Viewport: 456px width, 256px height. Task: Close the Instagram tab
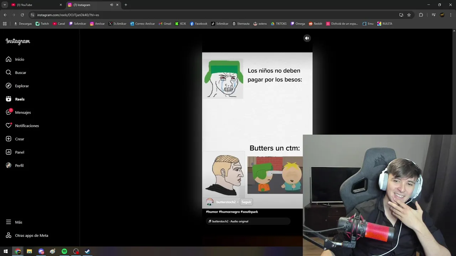click(117, 5)
